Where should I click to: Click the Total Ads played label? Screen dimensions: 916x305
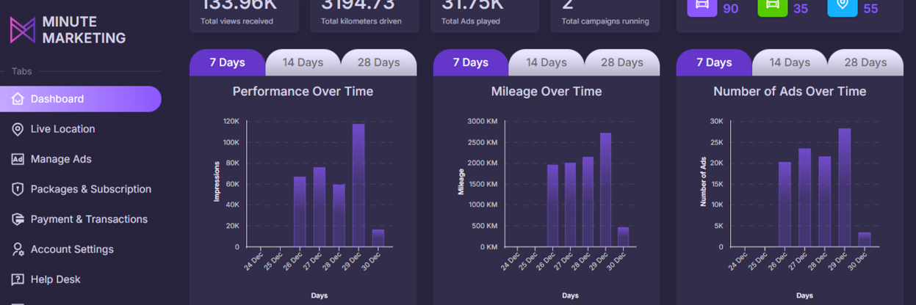click(471, 21)
